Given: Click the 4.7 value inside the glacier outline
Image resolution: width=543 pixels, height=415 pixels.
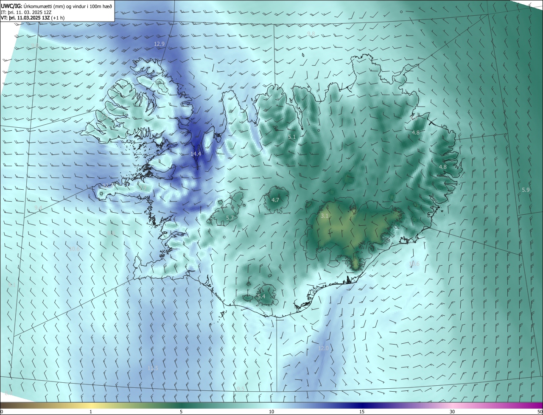Looking at the screenshot, I should 275,200.
